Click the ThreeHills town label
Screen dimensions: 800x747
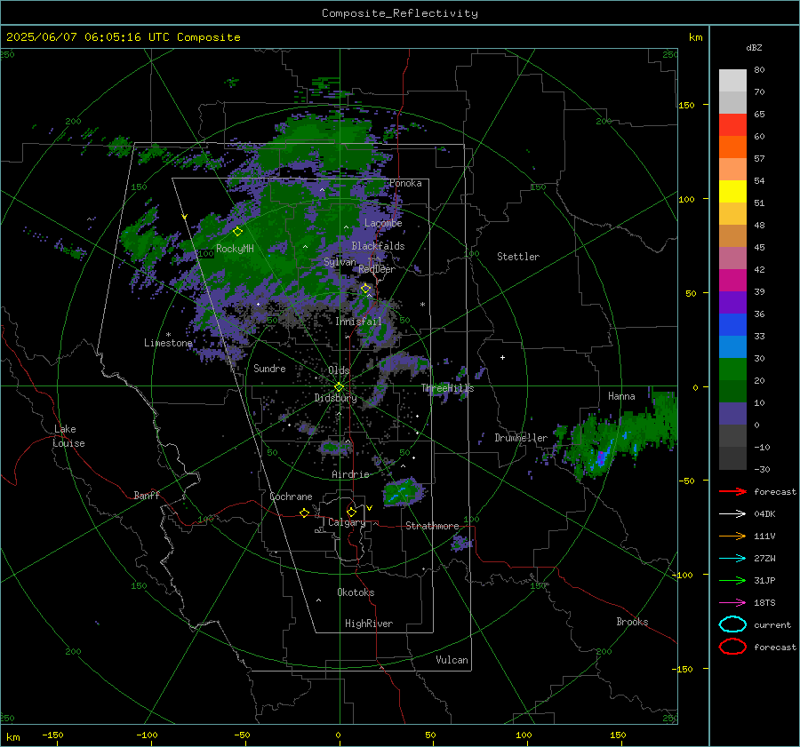[447, 388]
